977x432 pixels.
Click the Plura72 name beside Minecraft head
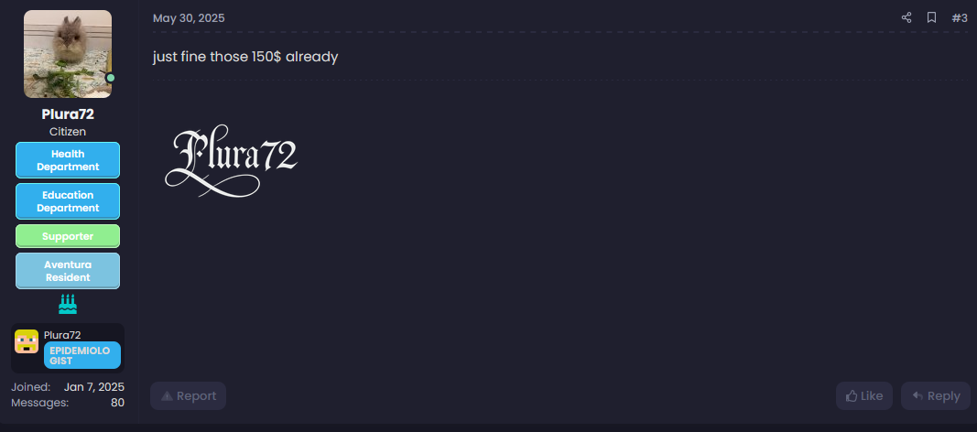click(62, 335)
